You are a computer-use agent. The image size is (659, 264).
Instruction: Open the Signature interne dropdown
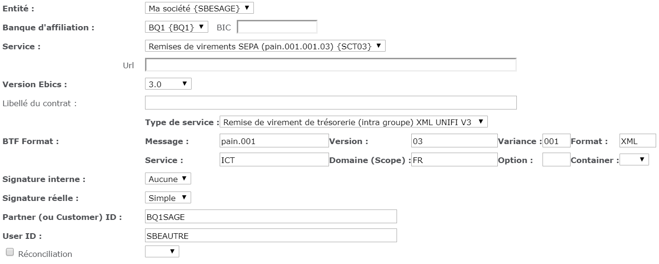tap(168, 179)
